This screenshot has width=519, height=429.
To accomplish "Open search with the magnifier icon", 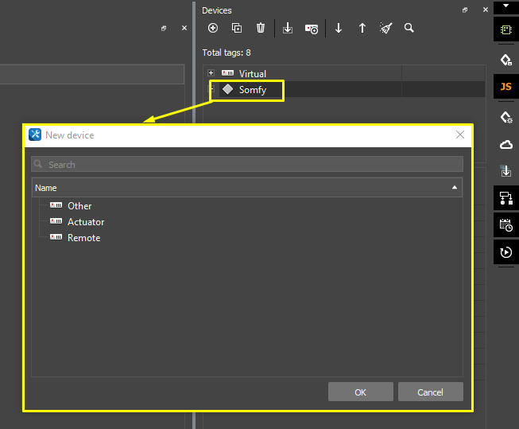I will click(409, 28).
